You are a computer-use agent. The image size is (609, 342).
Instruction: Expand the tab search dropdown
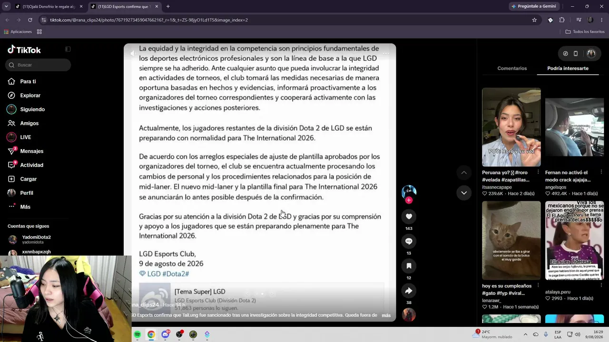click(6, 7)
